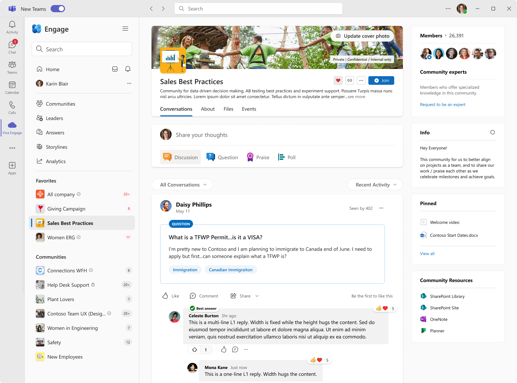517x383 pixels.
Task: Open notifications bell beside Home
Action: tap(128, 69)
